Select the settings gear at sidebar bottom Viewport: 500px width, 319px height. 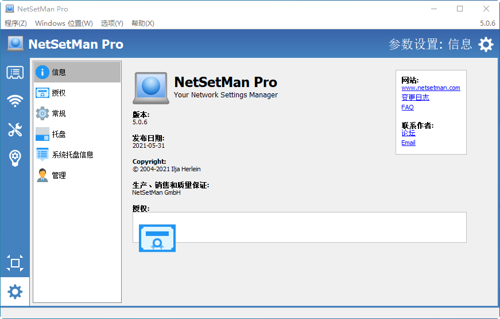pos(15,292)
